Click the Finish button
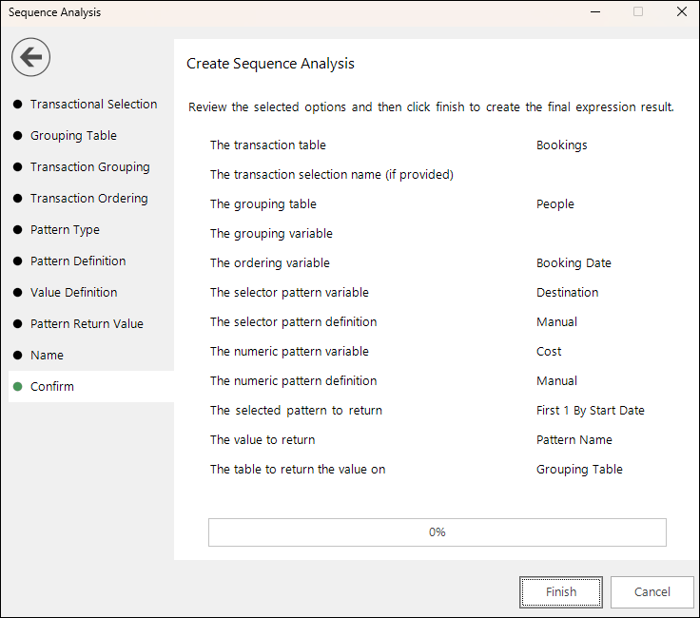The height and width of the screenshot is (618, 700). (561, 592)
